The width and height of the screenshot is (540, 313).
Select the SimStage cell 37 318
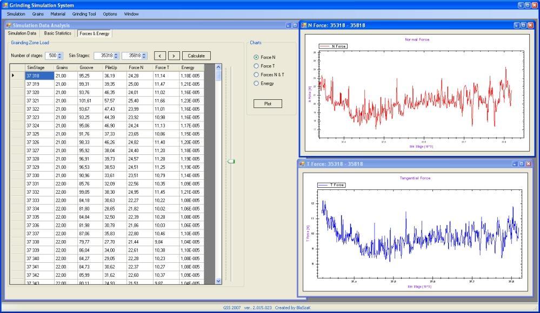click(39, 76)
